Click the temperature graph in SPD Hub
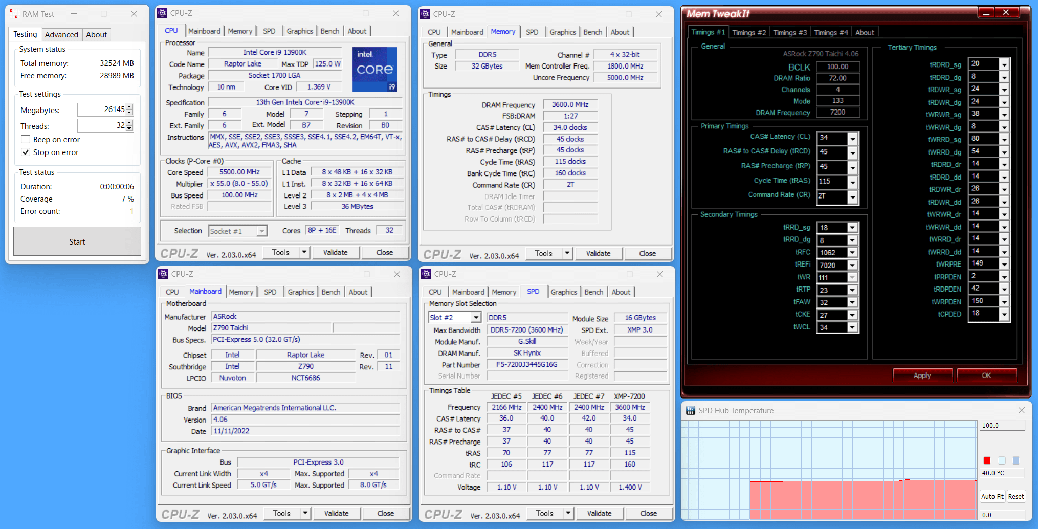Screen dimensions: 1038x529 click(829, 470)
